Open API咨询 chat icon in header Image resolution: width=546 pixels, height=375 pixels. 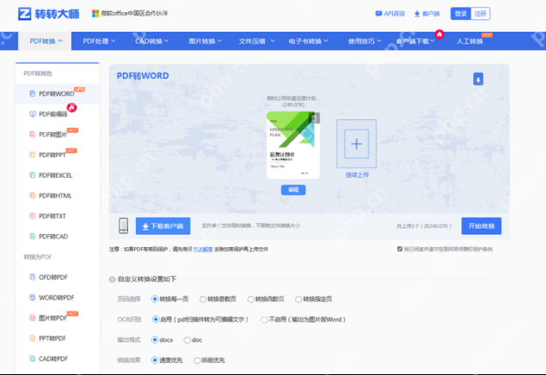(379, 14)
